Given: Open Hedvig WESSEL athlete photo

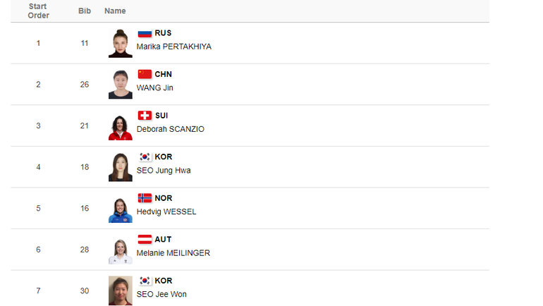Looking at the screenshot, I should (121, 209).
